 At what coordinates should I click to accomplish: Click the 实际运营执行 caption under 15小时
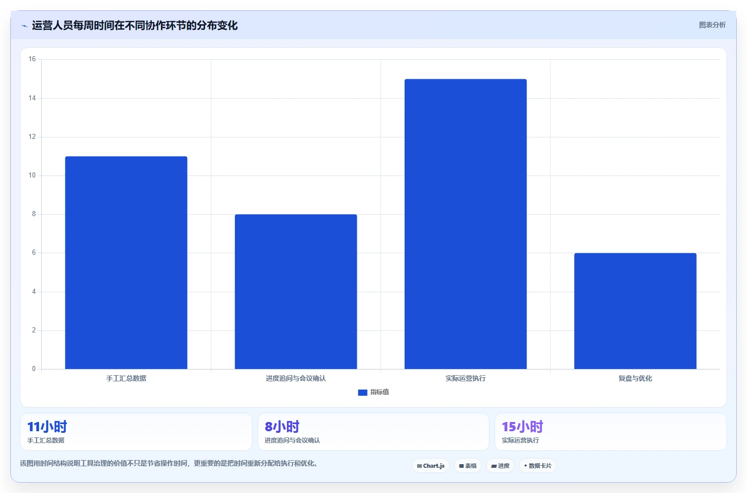tap(520, 441)
